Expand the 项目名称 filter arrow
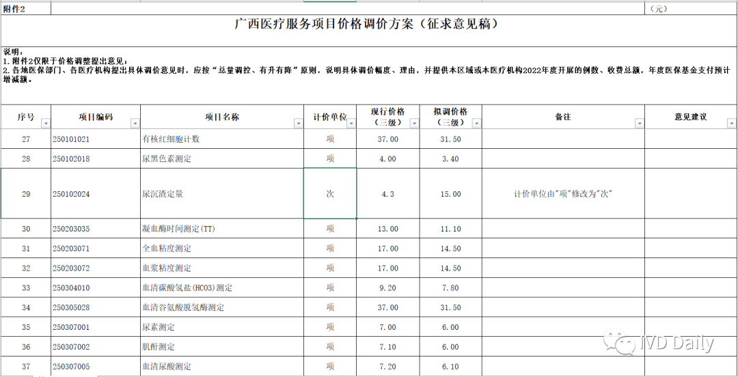 [x=298, y=124]
